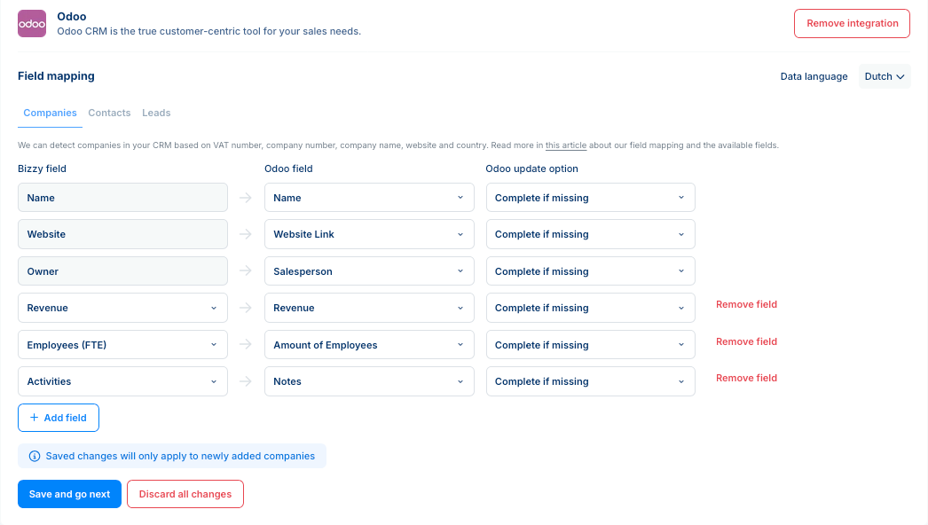
Task: Click Save and go next button
Action: [x=69, y=494]
